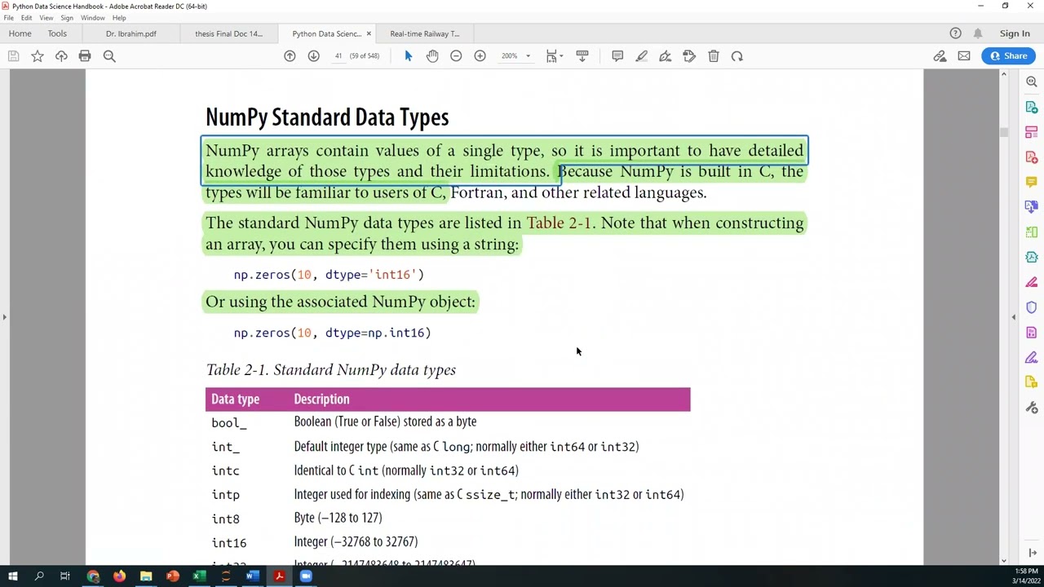Open the scrolling mode tool
The image size is (1044, 587).
pyautogui.click(x=582, y=56)
